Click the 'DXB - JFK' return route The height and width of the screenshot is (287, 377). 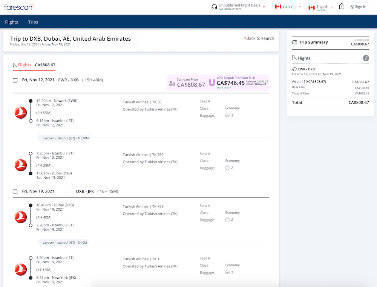(x=85, y=191)
